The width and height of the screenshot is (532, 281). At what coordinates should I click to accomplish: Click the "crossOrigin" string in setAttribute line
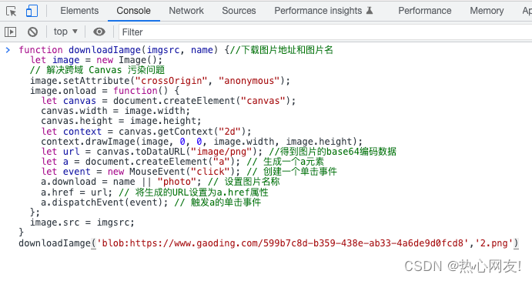point(171,81)
